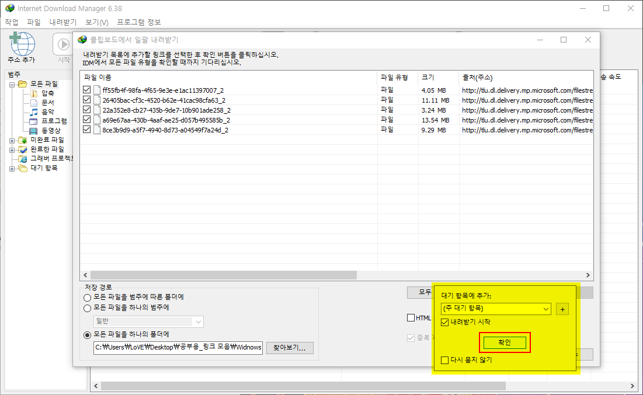Click the file list scroll right arrow
The image size is (643, 395).
(588, 275)
